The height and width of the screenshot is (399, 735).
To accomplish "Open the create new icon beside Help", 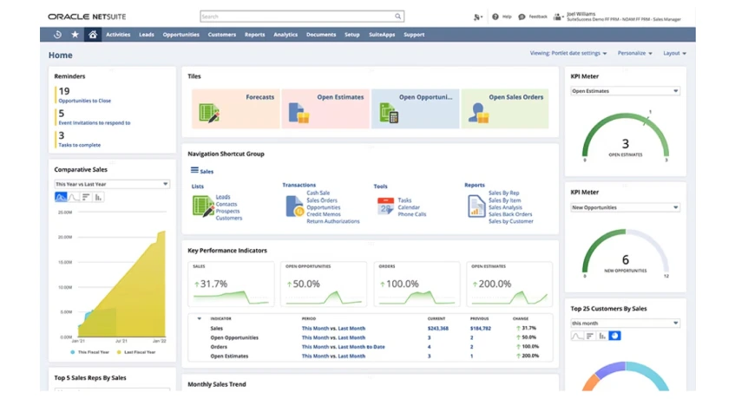I will 477,16.
